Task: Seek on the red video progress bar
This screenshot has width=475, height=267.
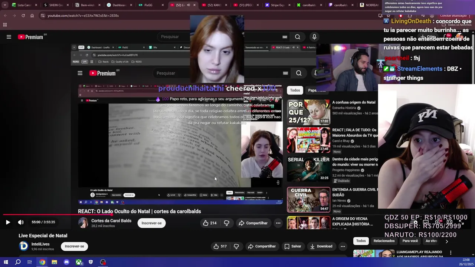Action: coord(237,215)
